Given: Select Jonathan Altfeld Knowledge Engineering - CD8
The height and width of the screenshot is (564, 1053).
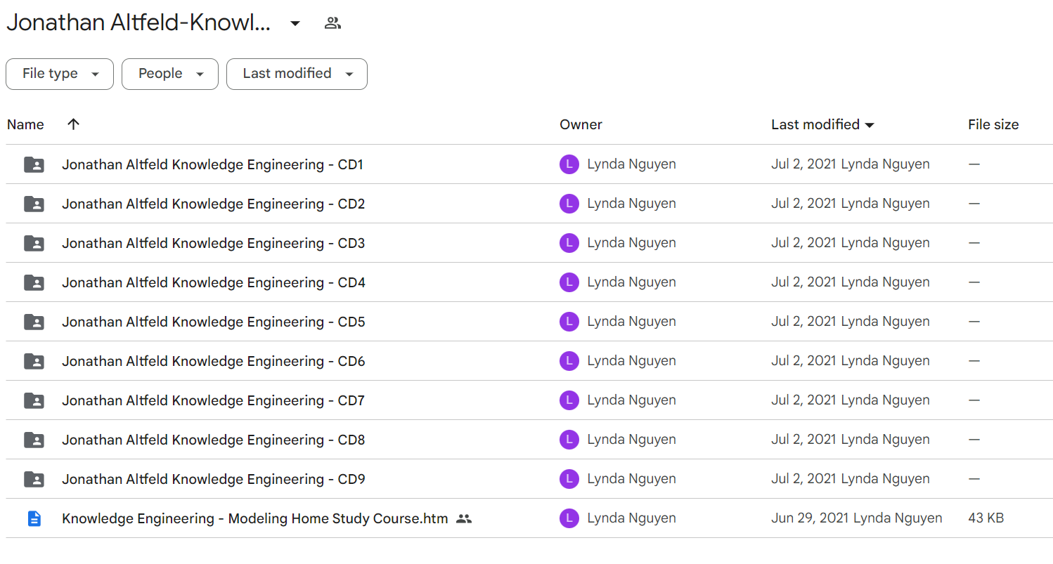Looking at the screenshot, I should coord(213,440).
